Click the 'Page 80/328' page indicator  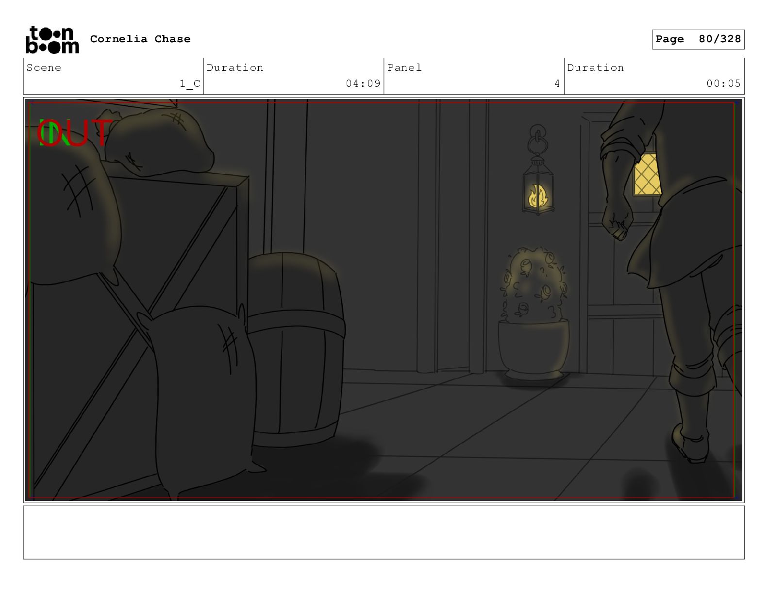click(x=698, y=39)
